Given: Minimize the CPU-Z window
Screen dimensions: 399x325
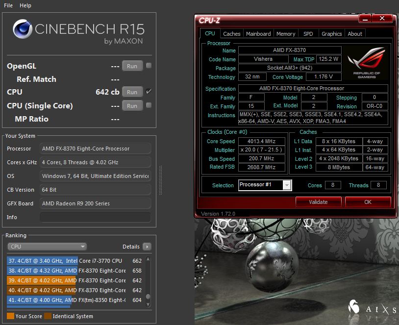Looking at the screenshot, I should coord(365,18).
